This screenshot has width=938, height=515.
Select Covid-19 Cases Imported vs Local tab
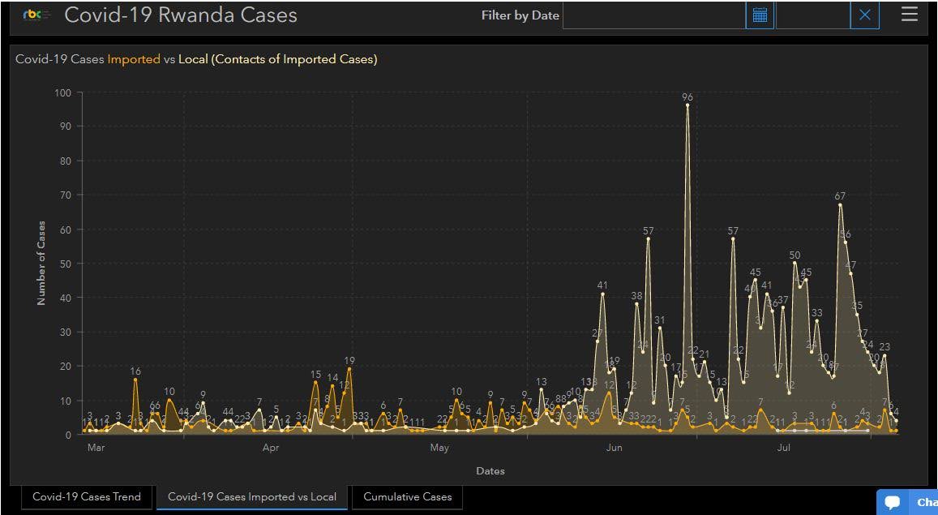252,496
